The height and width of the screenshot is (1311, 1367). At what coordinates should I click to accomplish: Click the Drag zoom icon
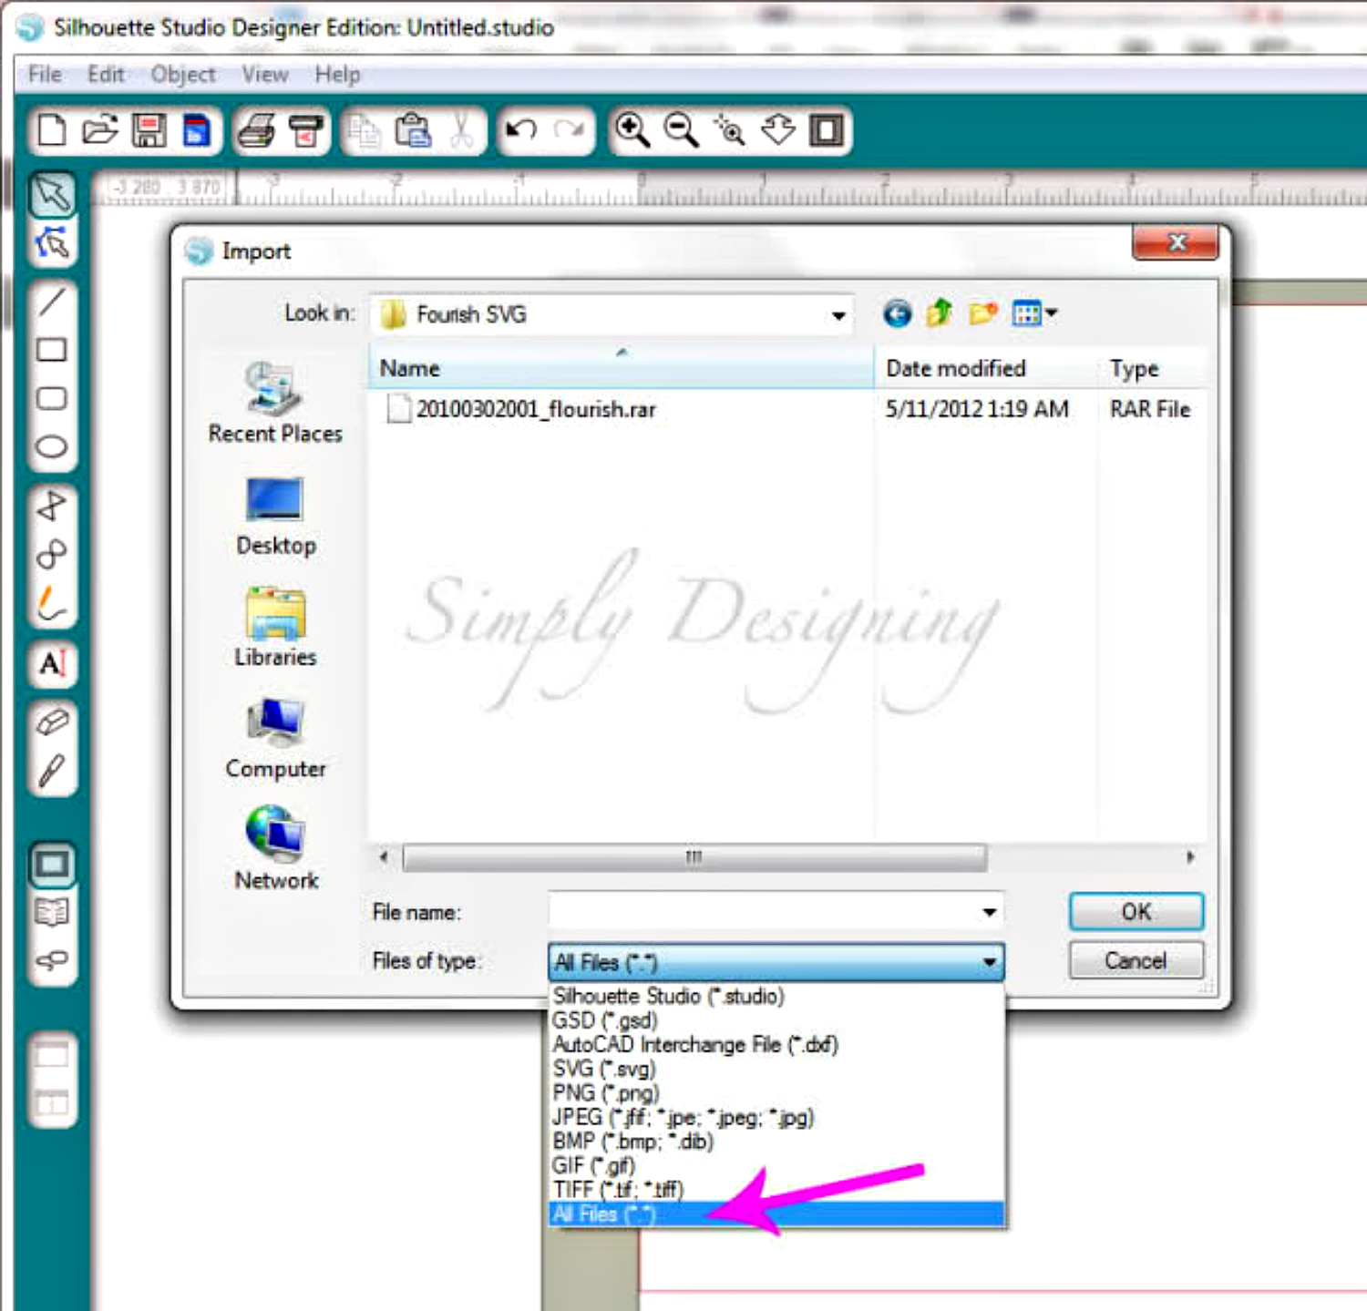pyautogui.click(x=778, y=130)
